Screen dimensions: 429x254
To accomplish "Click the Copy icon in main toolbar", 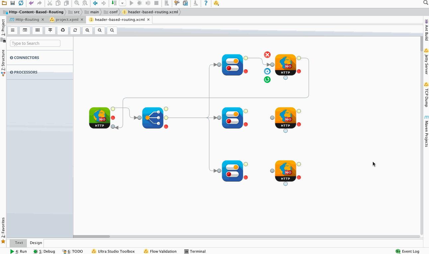I will point(58,3).
